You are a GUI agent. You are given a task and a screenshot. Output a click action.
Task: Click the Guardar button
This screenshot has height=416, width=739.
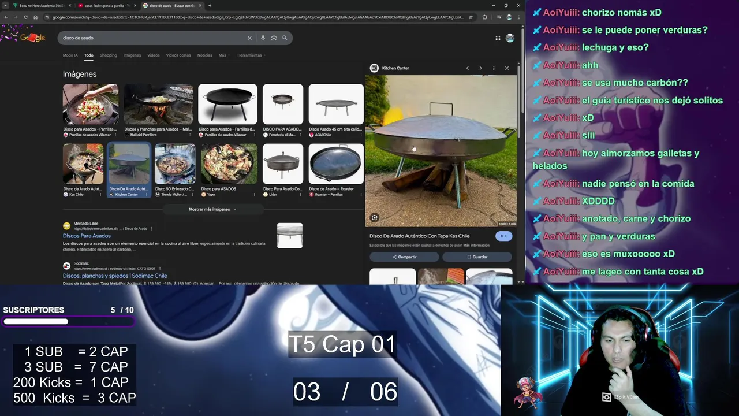pos(477,257)
